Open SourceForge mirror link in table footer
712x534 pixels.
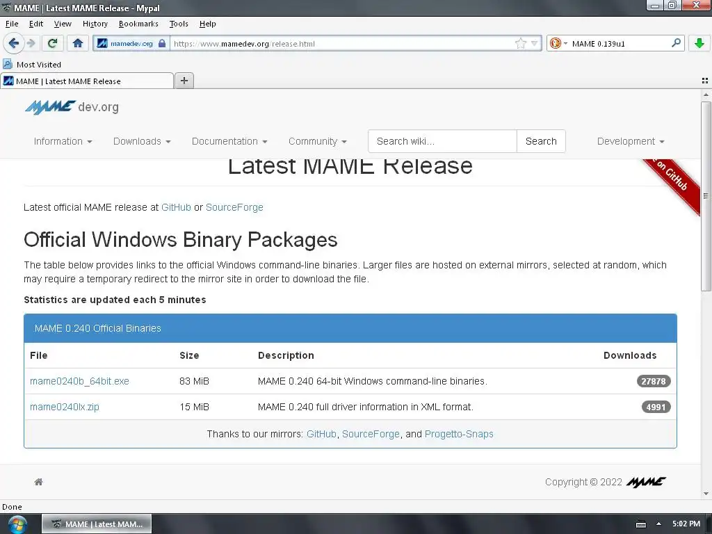pos(371,434)
